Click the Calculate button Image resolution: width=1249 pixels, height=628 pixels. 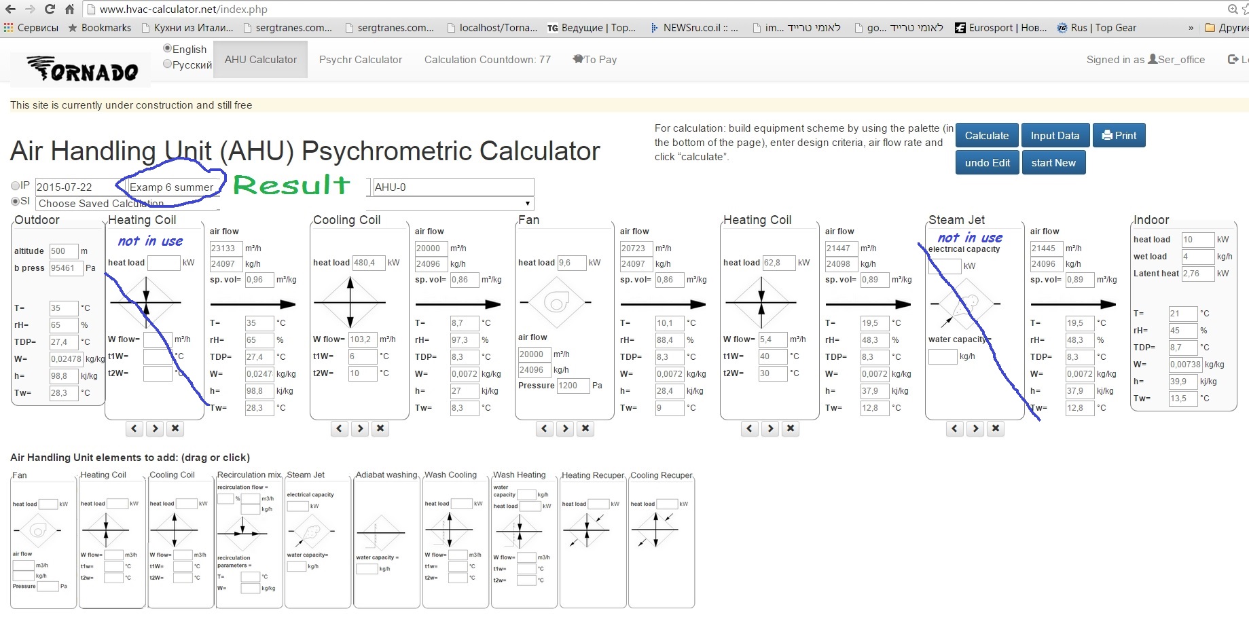click(987, 135)
